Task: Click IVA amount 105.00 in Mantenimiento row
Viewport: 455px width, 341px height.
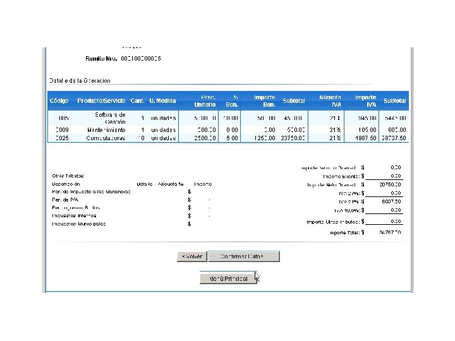Action: [x=367, y=130]
